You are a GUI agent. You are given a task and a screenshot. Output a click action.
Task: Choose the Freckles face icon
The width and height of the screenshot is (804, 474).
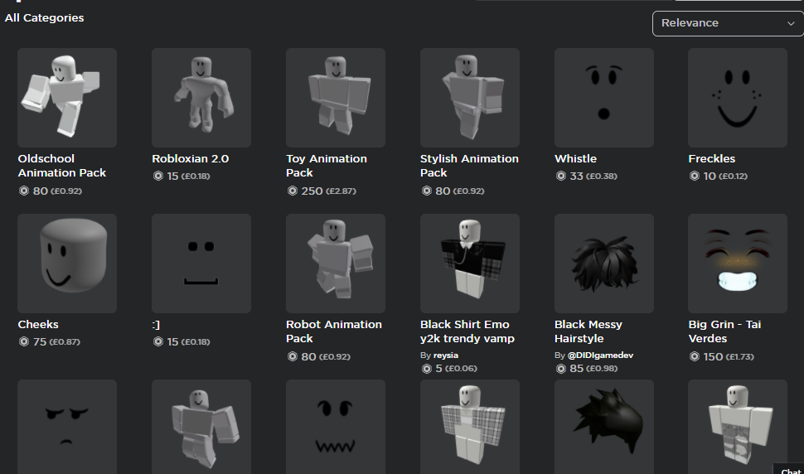point(738,98)
